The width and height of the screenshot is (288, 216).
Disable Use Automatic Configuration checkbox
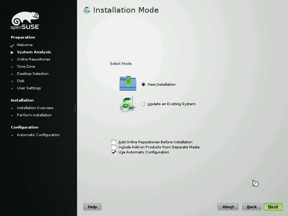(114, 152)
